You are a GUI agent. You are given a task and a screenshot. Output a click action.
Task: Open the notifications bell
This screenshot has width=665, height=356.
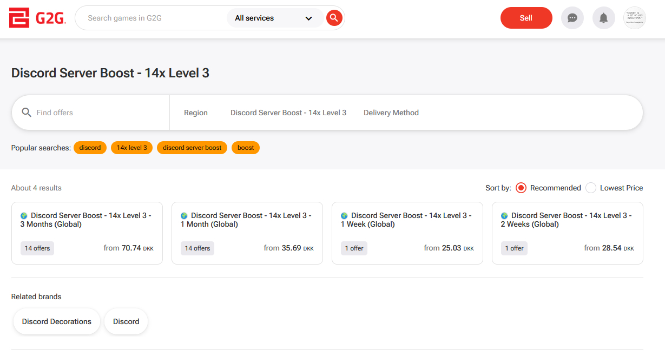click(603, 18)
